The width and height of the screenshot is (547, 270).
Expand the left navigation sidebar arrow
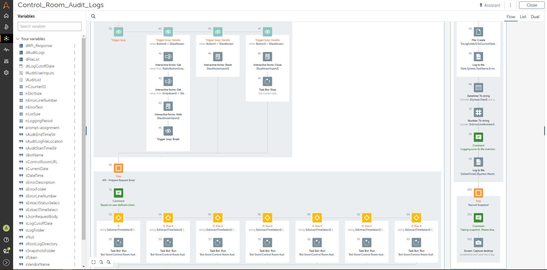pyautogui.click(x=6, y=263)
